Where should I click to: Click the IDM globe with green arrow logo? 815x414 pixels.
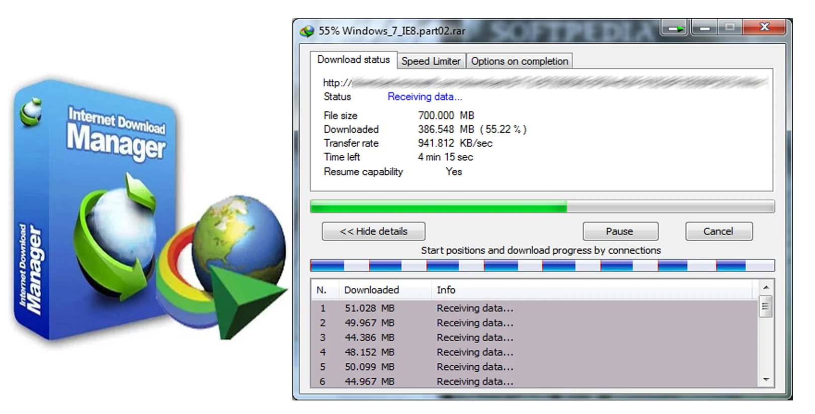coord(221,266)
